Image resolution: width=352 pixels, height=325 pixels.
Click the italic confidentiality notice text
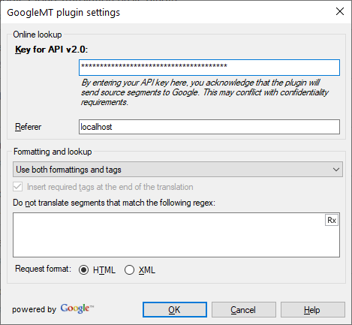(205, 92)
